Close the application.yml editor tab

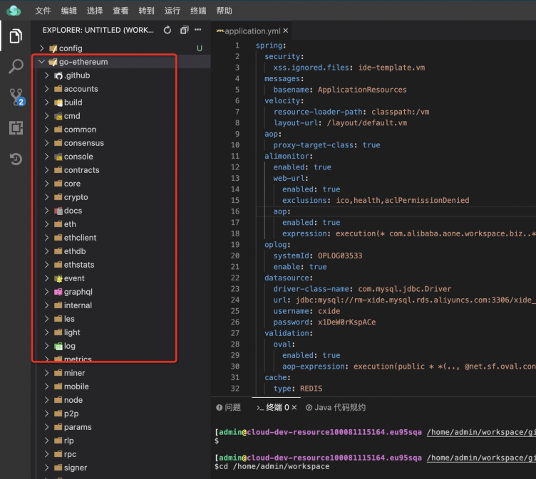click(x=286, y=31)
